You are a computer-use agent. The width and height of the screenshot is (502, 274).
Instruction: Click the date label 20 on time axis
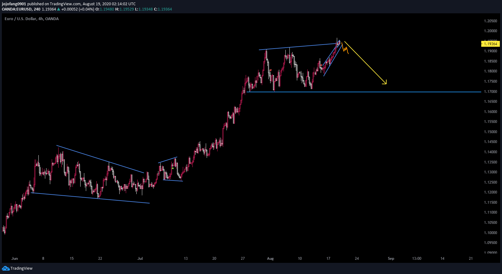pyautogui.click(x=214, y=259)
